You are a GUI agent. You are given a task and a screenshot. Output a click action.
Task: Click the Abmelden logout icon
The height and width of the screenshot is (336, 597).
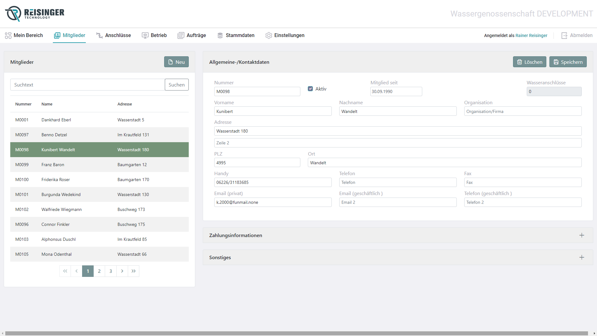[x=564, y=35]
